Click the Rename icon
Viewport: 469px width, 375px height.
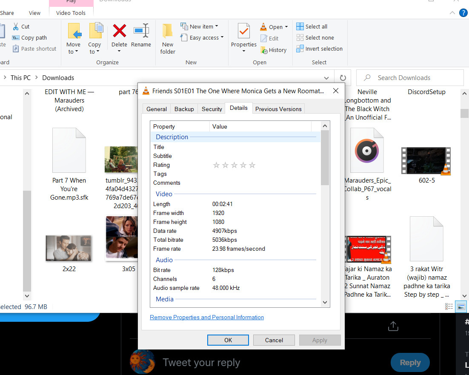141,31
